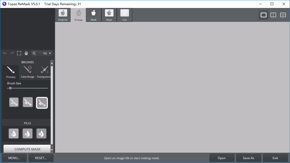290x163 pixels.
Task: Click the zoom magnifier icon
Action: (x=34, y=53)
